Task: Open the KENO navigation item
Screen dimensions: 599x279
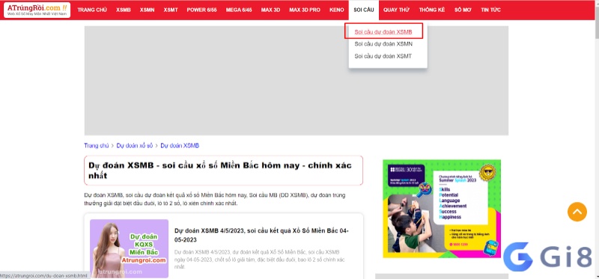Action: tap(336, 10)
